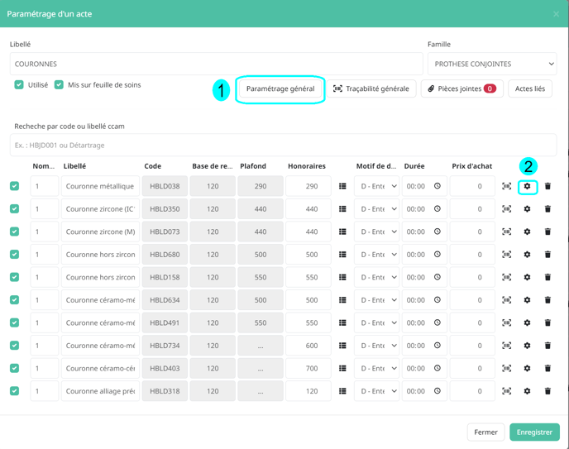The width and height of the screenshot is (569, 449).
Task: Expand Motif dropdown on HBLD073 row
Action: coord(376,232)
